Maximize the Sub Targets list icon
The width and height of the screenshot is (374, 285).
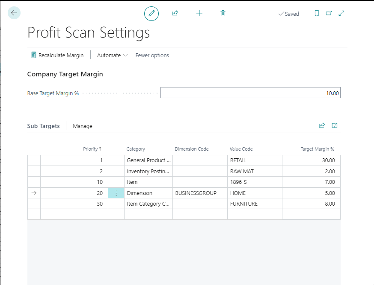(335, 125)
